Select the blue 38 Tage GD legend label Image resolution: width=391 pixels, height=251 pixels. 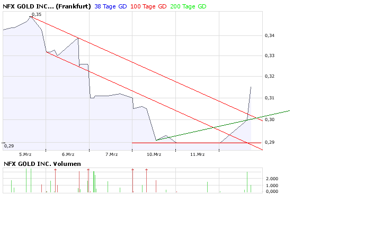(111, 6)
